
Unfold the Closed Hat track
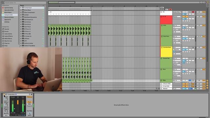(x=161, y=58)
